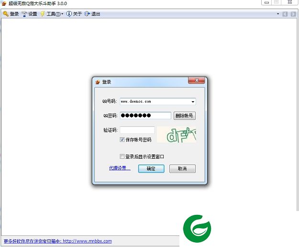Image resolution: width=299 pixels, height=247 pixels.
Task: Click the right navigation arrow in toolbar
Action: pos(293,14)
